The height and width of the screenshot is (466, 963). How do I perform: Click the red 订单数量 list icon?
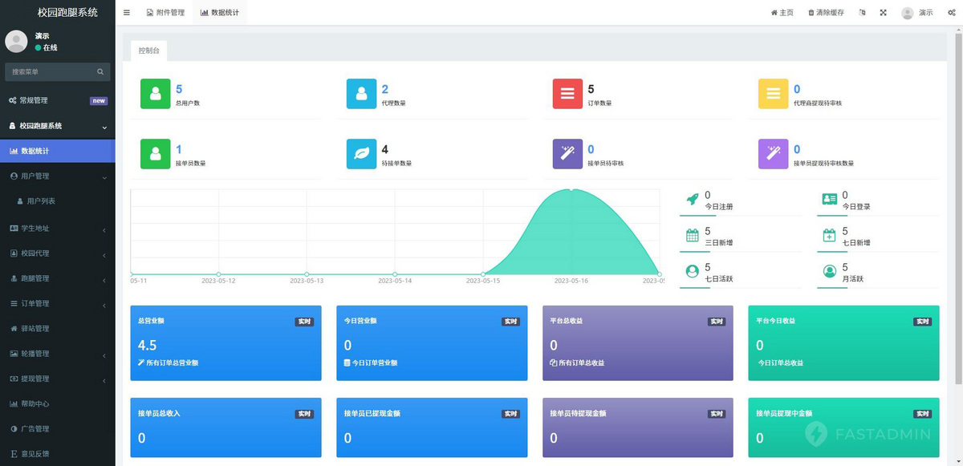[x=567, y=94]
